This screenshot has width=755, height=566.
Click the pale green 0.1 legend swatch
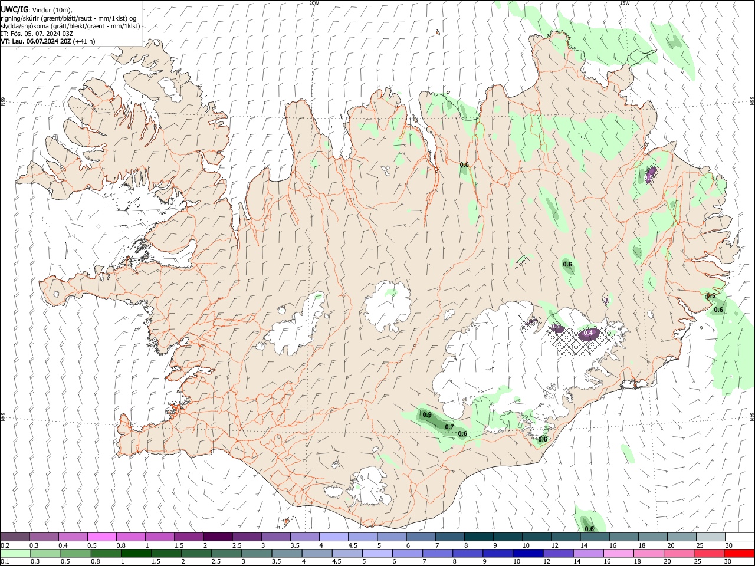pos(15,554)
